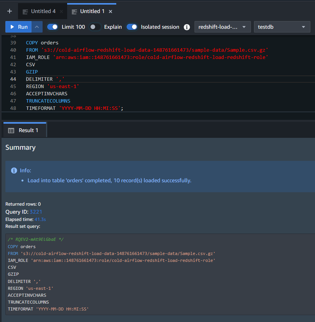Image resolution: width=315 pixels, height=322 pixels.
Task: Run the query with Run button
Action: [18, 27]
